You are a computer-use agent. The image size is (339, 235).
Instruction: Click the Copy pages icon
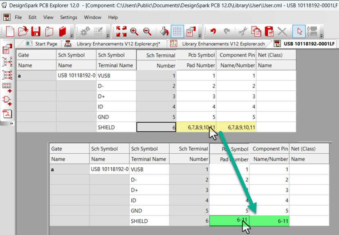[256, 31]
